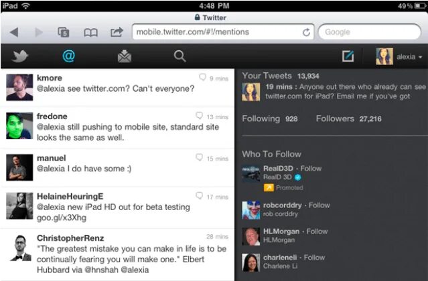Tap the Safari share action icon
Image resolution: width=428 pixels, height=281 pixels.
coord(117,32)
